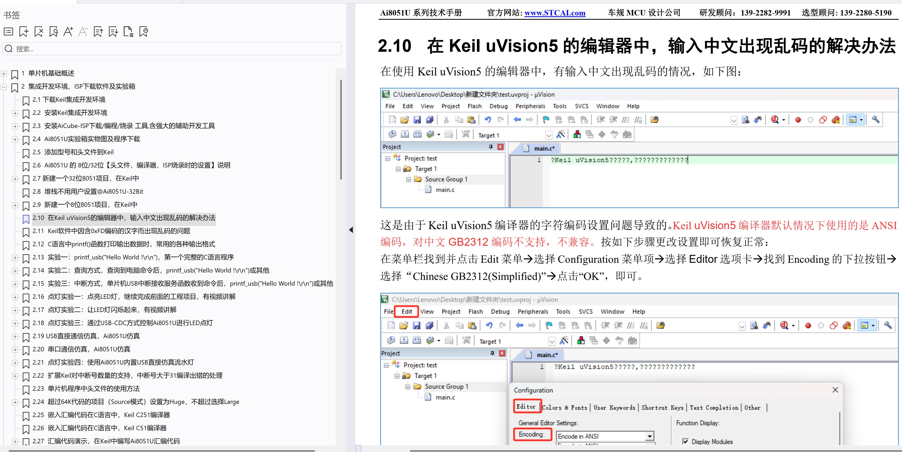Hide bookmark panel with the black arrow
This screenshot has width=902, height=452.
coord(351,230)
